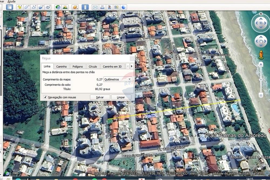This screenshot has width=270, height=180.
Task: Switch to the Polígono tab
Action: click(x=78, y=66)
